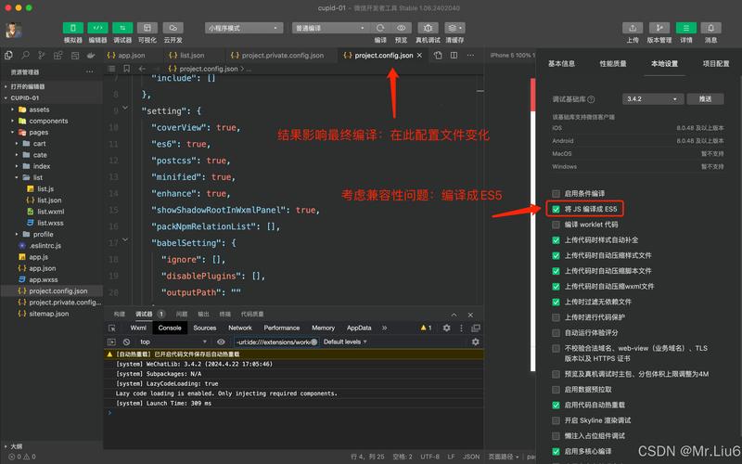Open the explorer files icon in sidebar

[8, 56]
